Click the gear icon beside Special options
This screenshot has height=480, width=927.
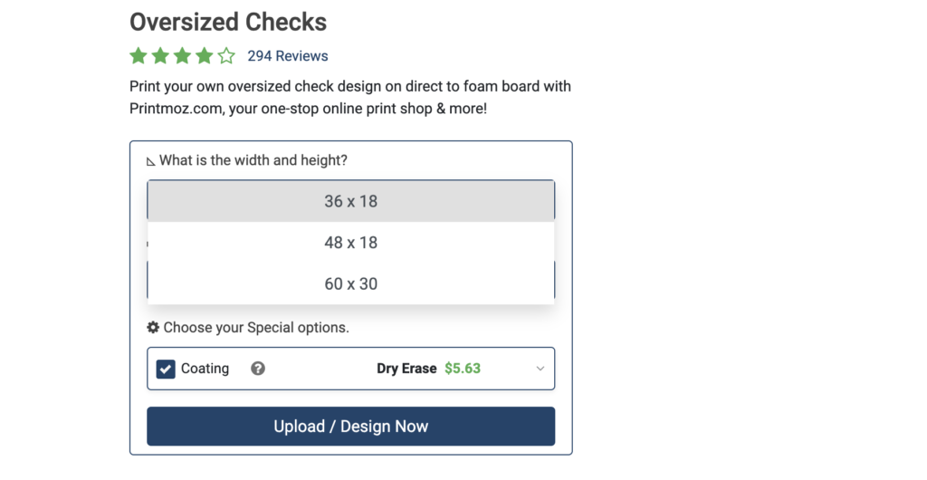pos(153,327)
